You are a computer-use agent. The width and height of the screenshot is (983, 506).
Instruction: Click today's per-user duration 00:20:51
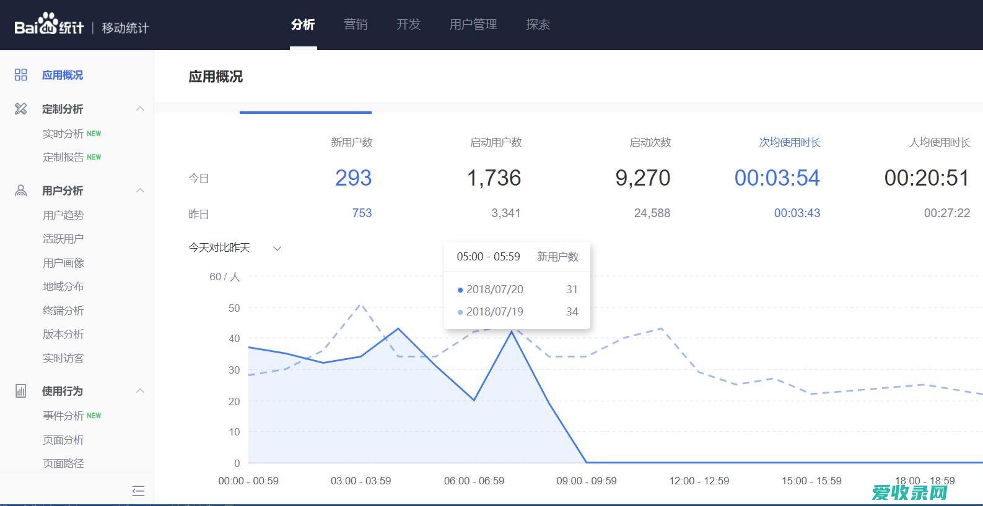[927, 178]
